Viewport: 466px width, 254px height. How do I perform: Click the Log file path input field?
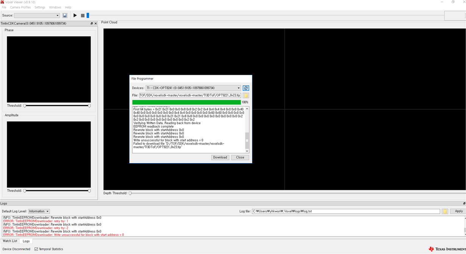[x=346, y=211]
